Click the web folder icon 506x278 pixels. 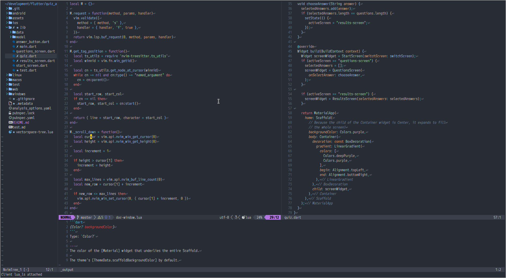[10, 89]
